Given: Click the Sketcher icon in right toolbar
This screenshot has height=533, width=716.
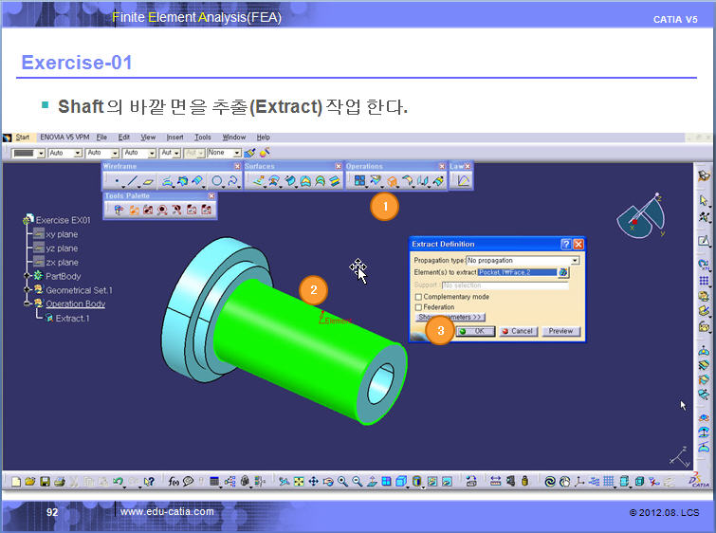Looking at the screenshot, I should click(704, 240).
